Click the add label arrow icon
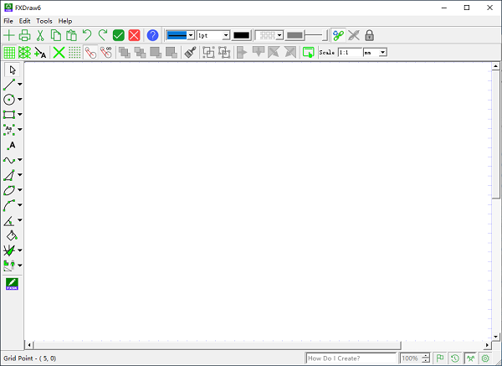Image resolution: width=502 pixels, height=366 pixels. coord(40,52)
